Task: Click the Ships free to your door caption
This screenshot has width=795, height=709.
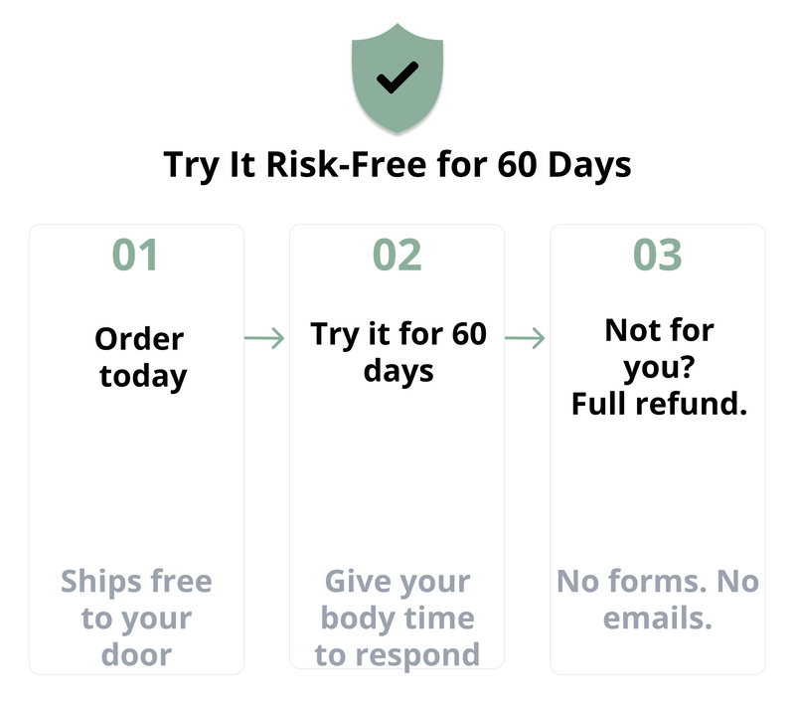Action: pyautogui.click(x=136, y=618)
